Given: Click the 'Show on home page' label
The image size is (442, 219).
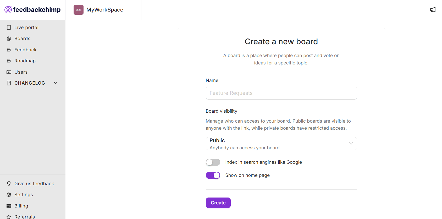Looking at the screenshot, I should pyautogui.click(x=247, y=175).
